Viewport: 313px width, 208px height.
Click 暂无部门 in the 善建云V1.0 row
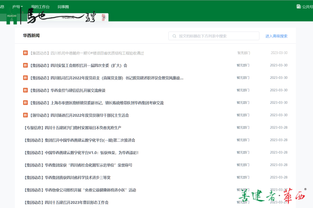click(243, 153)
